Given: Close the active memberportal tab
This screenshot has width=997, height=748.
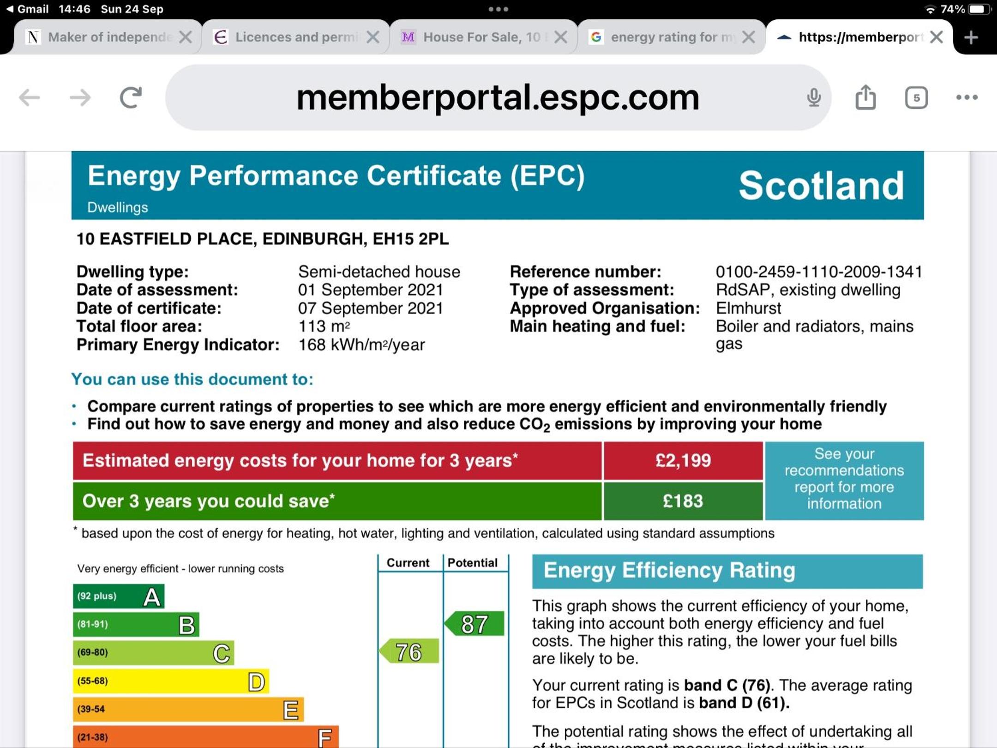Looking at the screenshot, I should (x=937, y=37).
